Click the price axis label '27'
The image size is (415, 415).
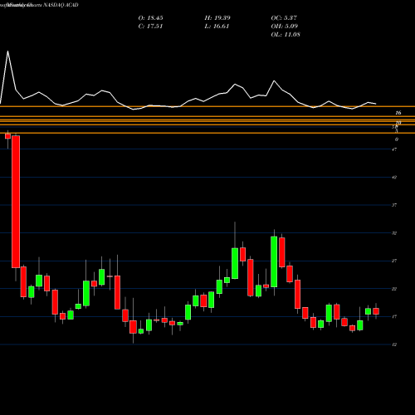[x=394, y=261]
